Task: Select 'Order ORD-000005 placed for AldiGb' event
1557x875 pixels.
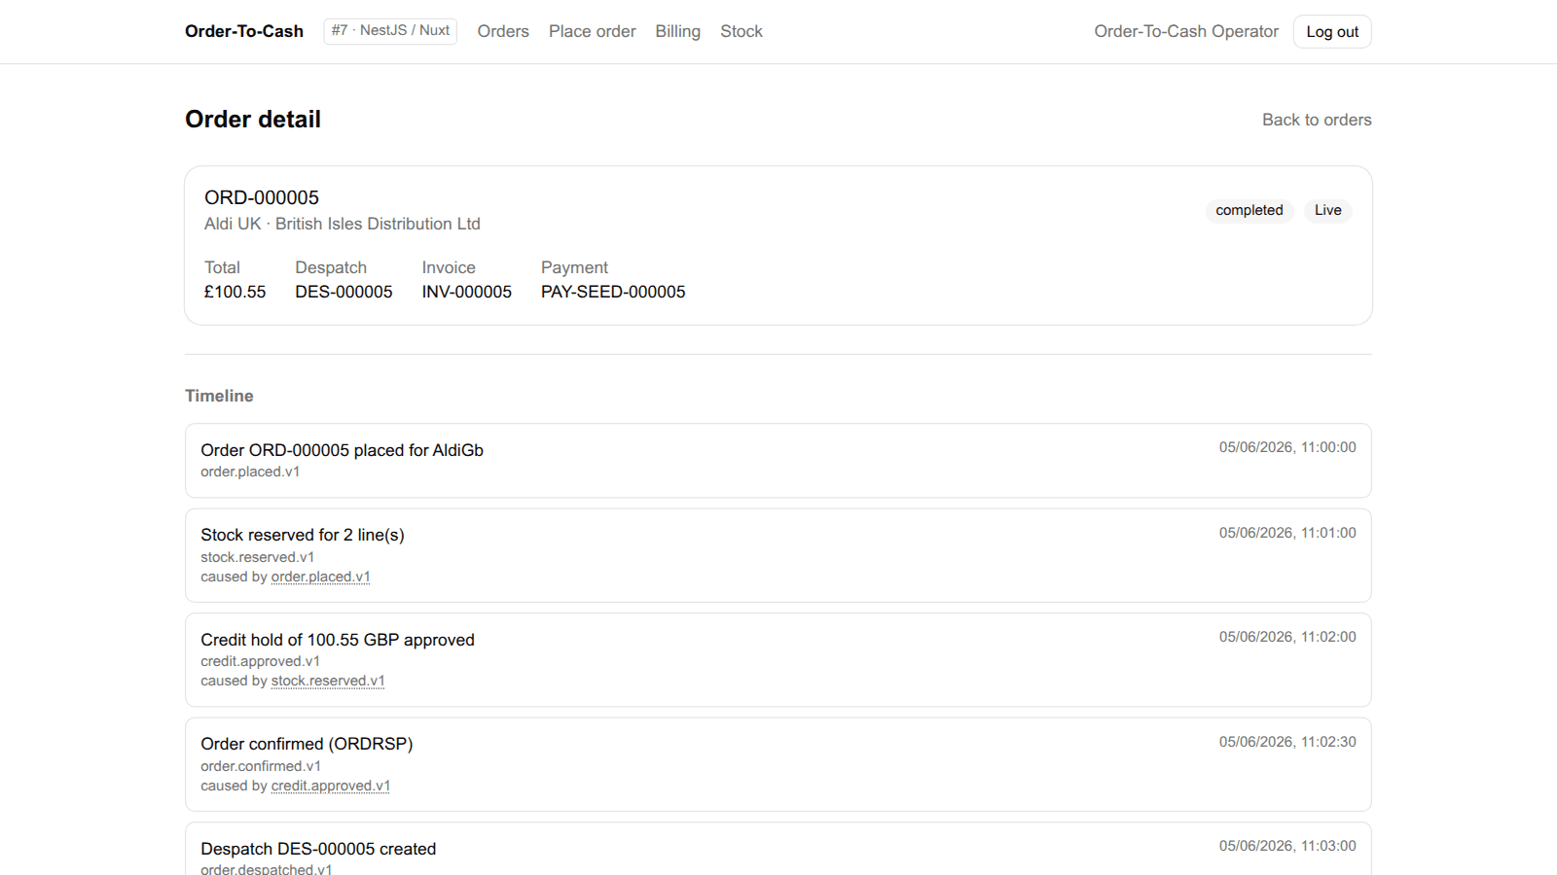Action: (342, 450)
